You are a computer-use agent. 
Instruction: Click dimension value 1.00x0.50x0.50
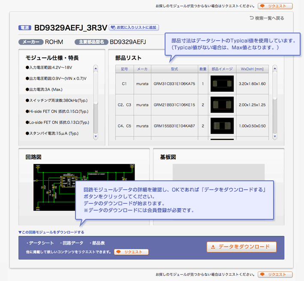(252, 126)
